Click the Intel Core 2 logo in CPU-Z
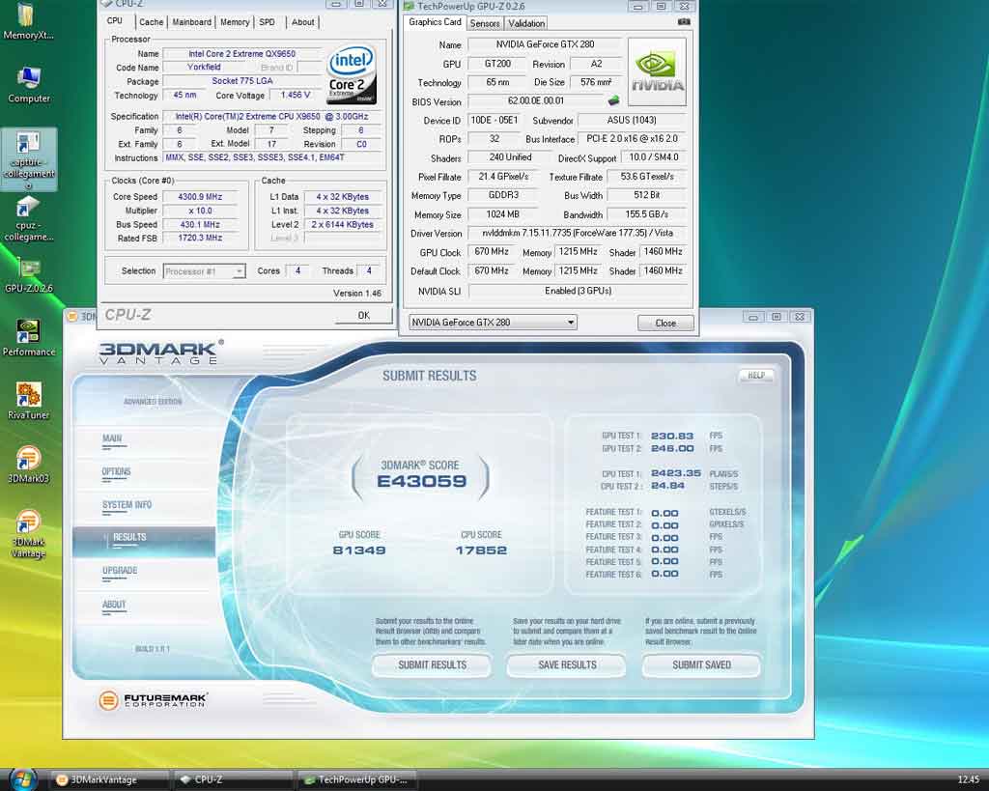The width and height of the screenshot is (989, 791). [352, 74]
